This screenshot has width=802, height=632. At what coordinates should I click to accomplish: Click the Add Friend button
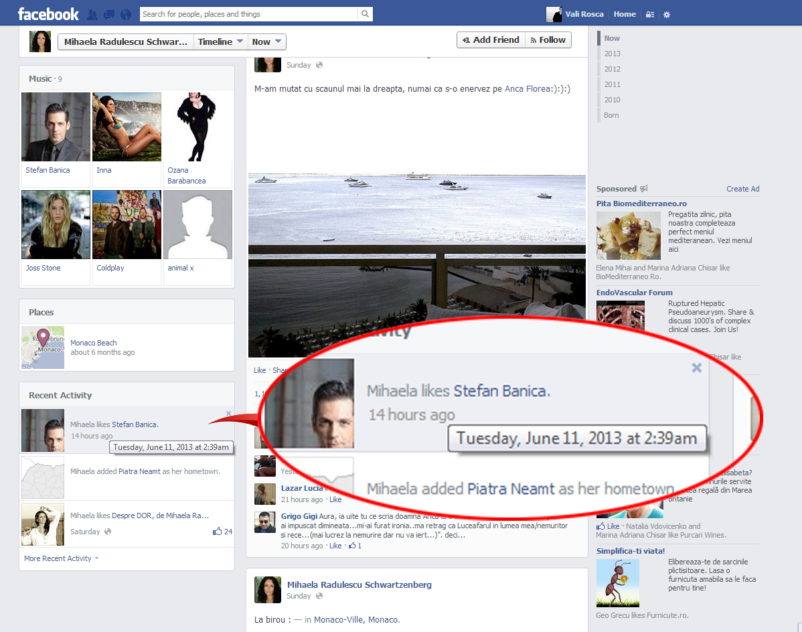coord(491,39)
